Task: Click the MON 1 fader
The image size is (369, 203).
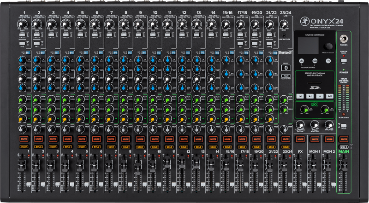Action: pyautogui.click(x=315, y=167)
